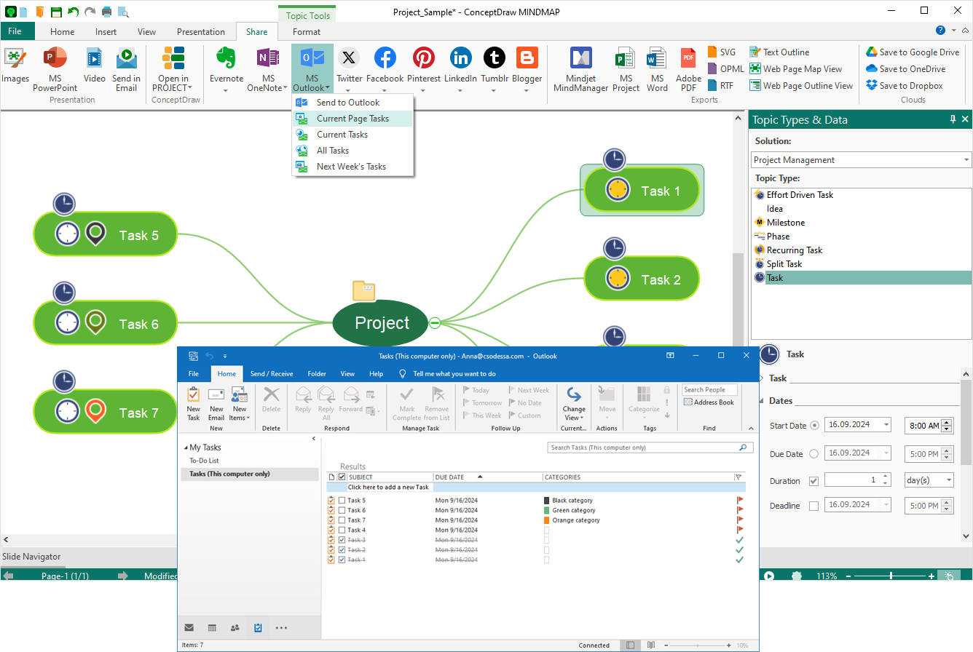973x652 pixels.
Task: Collapse the Dates section
Action: point(762,401)
